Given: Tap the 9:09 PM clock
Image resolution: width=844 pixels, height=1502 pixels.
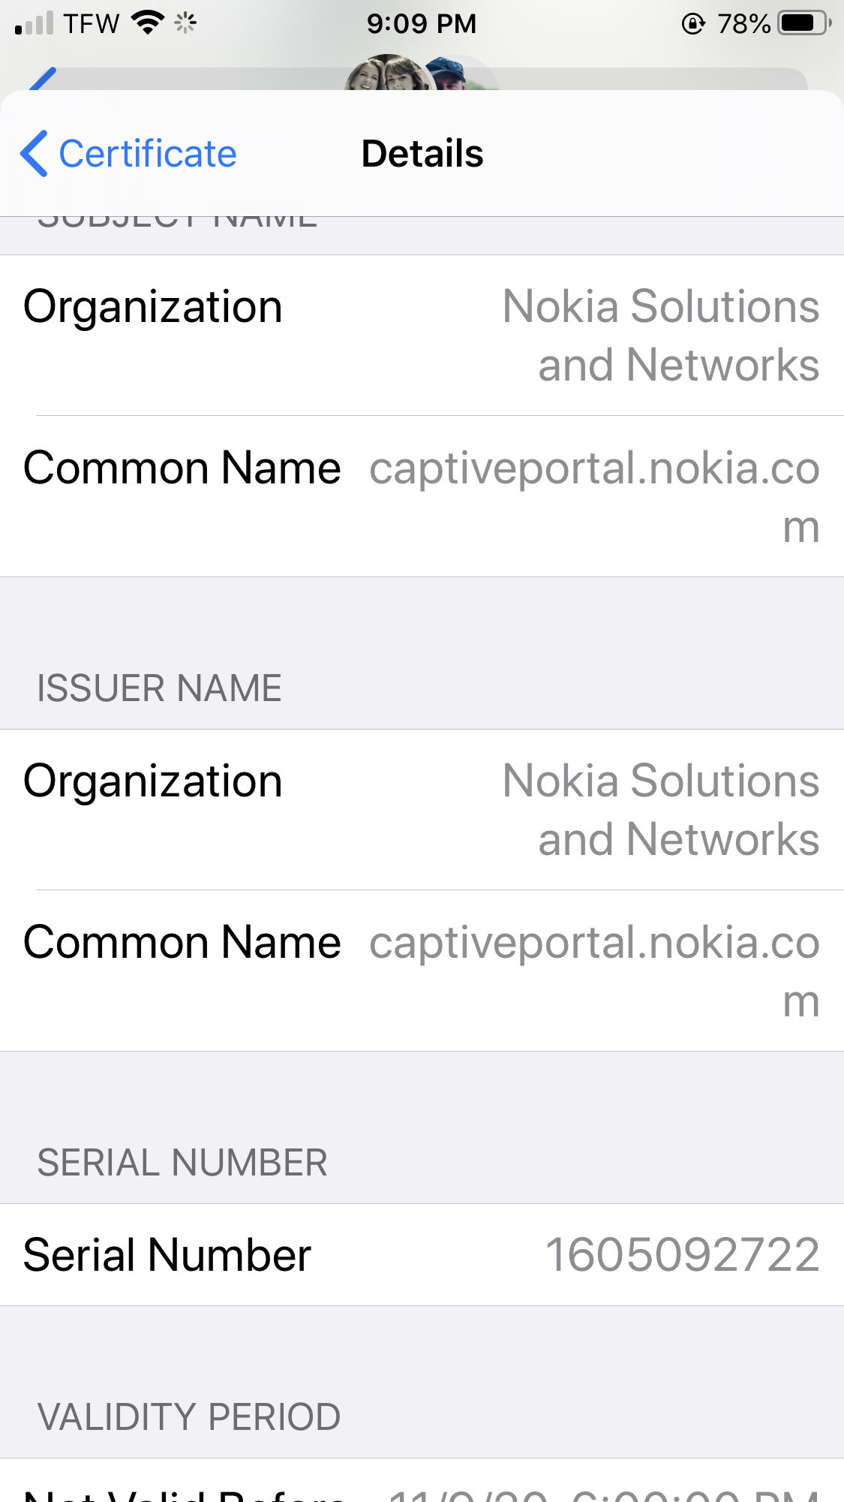Looking at the screenshot, I should [x=421, y=23].
